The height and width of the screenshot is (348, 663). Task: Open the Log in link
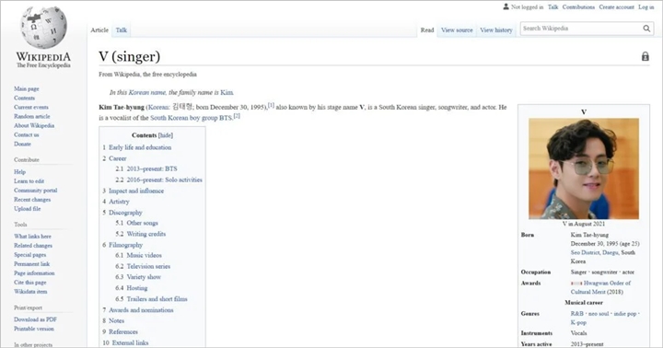pyautogui.click(x=646, y=6)
